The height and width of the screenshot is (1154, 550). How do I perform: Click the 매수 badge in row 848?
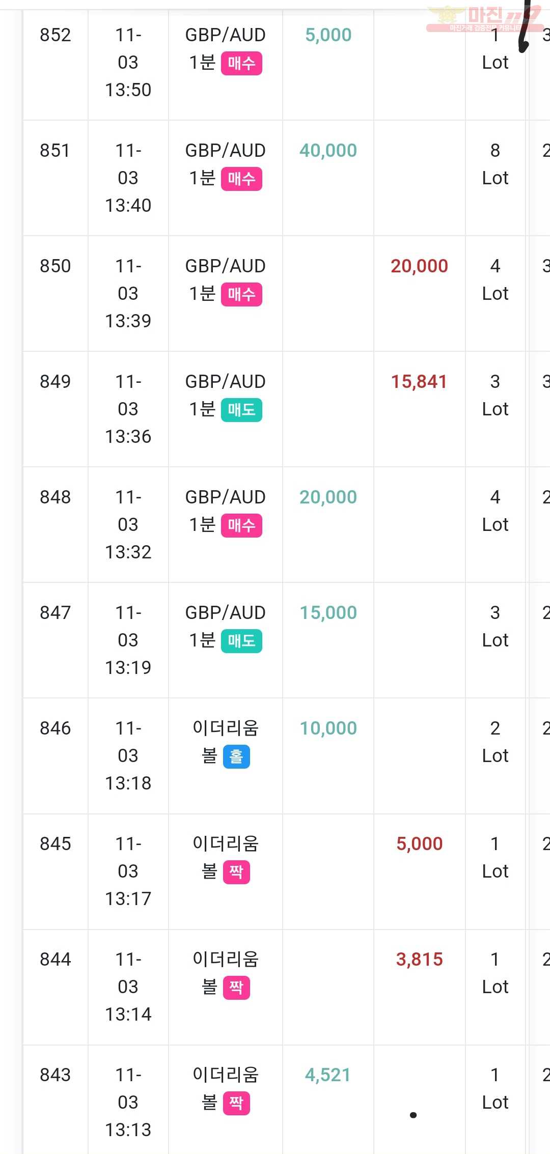click(x=241, y=525)
